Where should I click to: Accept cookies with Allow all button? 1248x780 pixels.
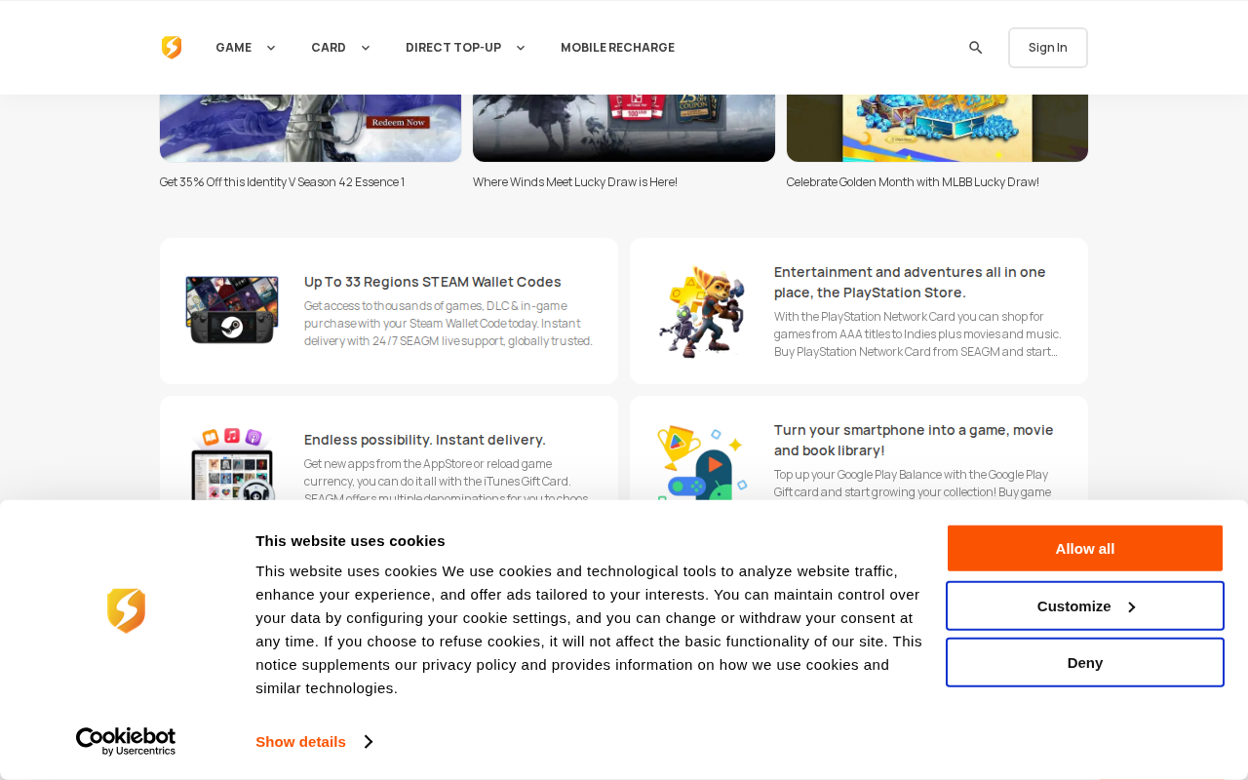coord(1085,549)
